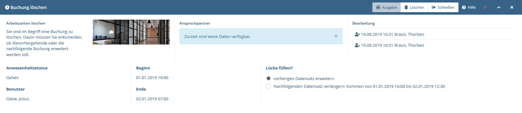This screenshot has height=113, width=522.
Task: Click the Hilfe text label
Action: [x=472, y=7]
